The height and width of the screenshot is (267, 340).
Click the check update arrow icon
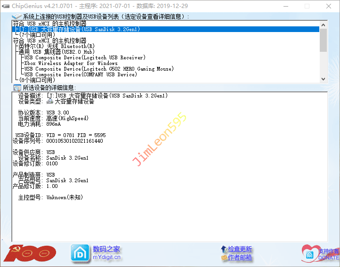(x=223, y=249)
